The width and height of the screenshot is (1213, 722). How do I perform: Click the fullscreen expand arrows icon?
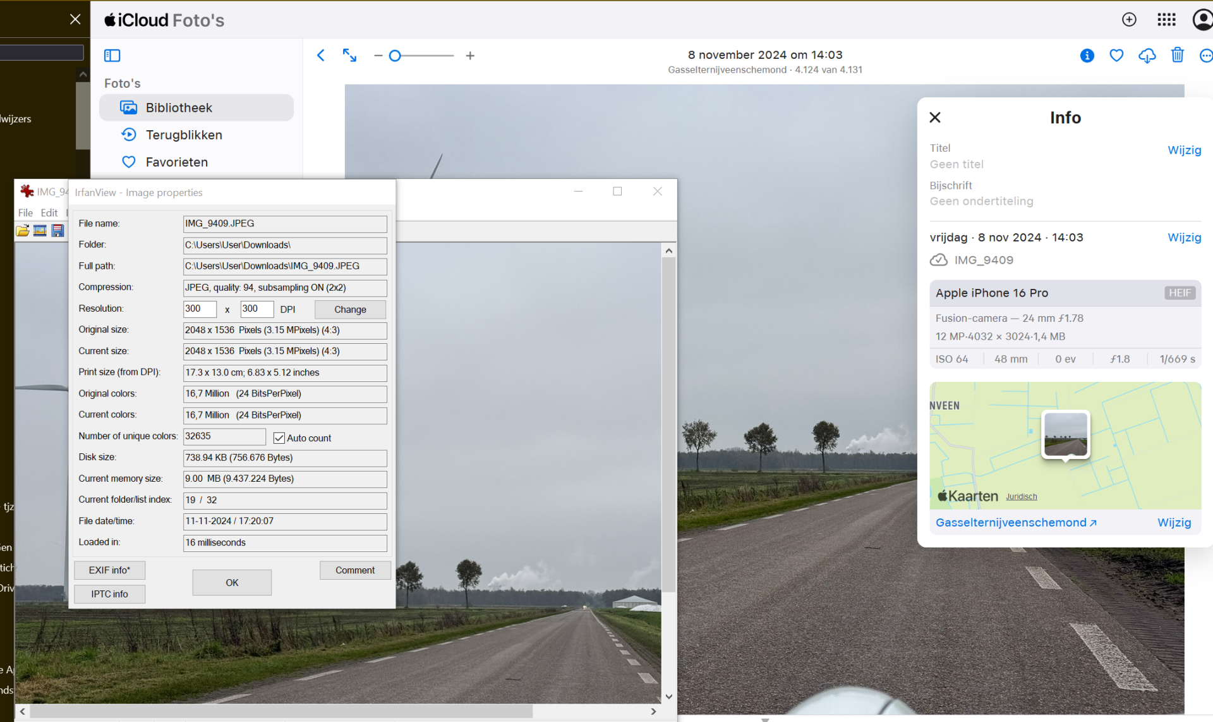pos(349,56)
